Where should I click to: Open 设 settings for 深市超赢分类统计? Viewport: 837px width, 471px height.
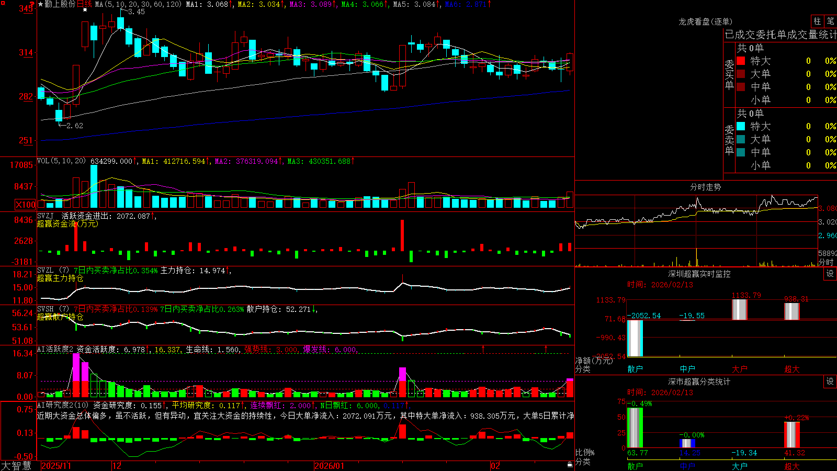830,382
